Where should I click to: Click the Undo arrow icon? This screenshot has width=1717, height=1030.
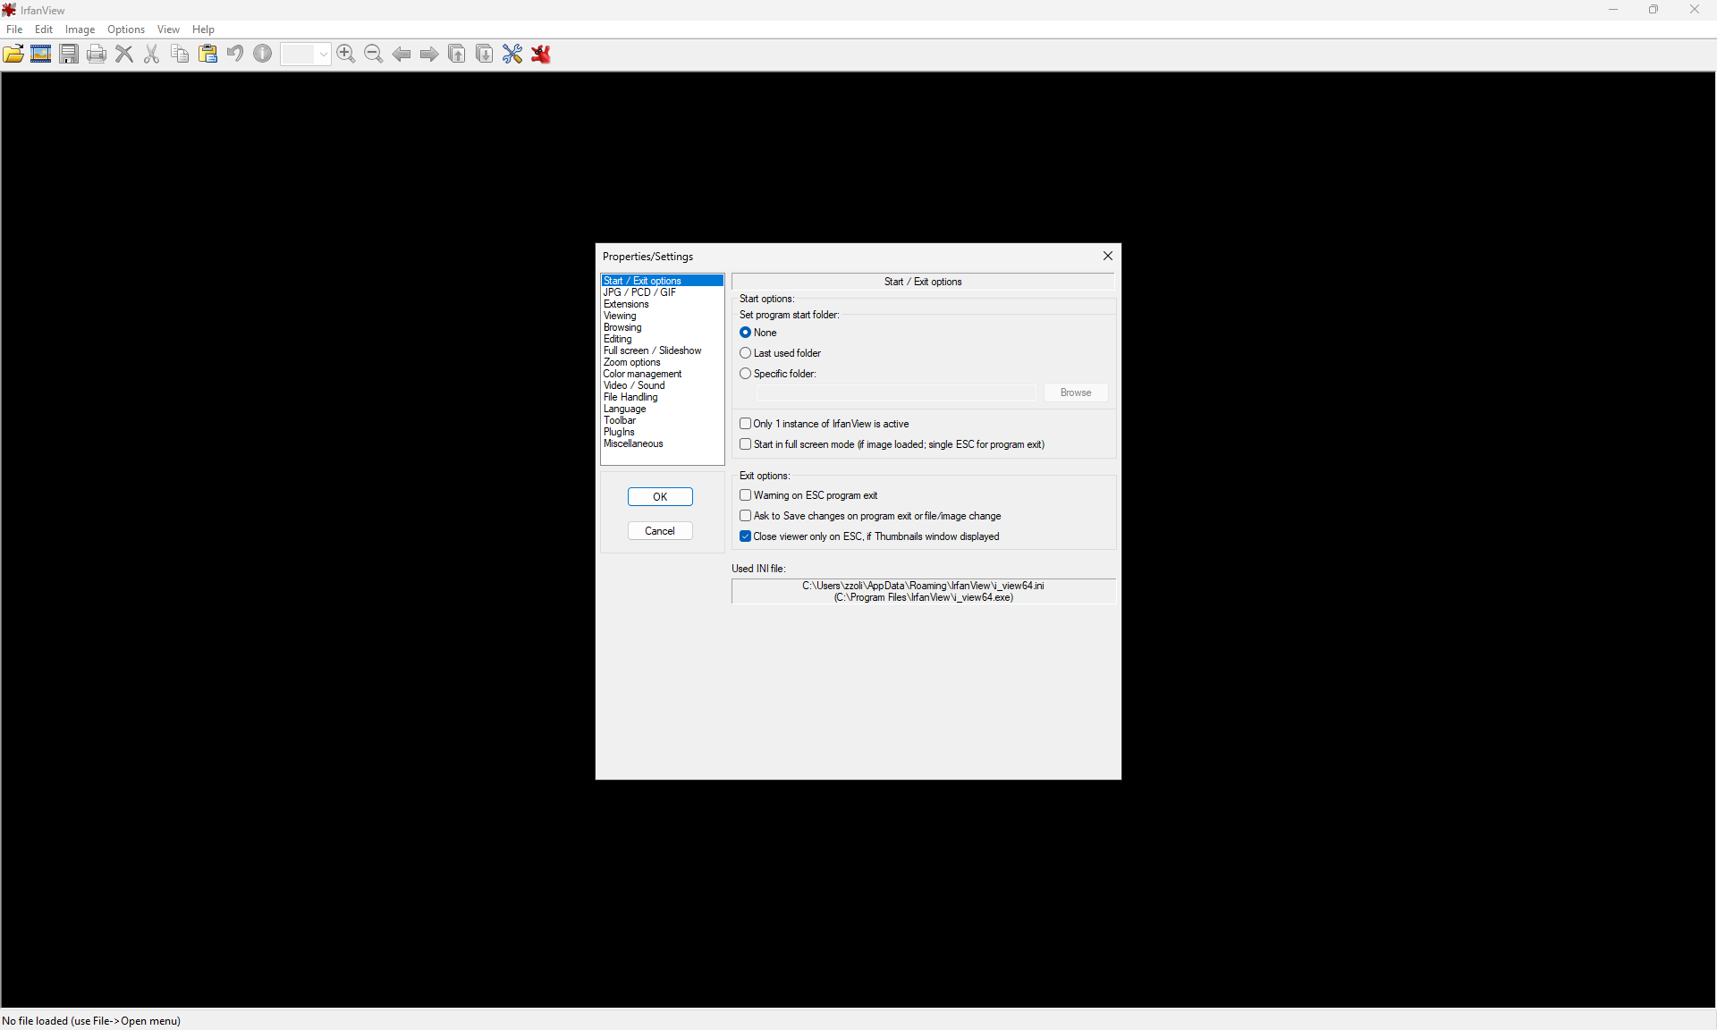235,54
